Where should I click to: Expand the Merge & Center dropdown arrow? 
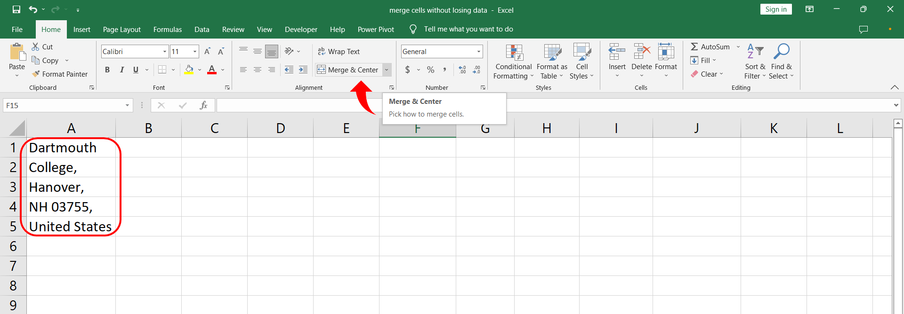(387, 70)
